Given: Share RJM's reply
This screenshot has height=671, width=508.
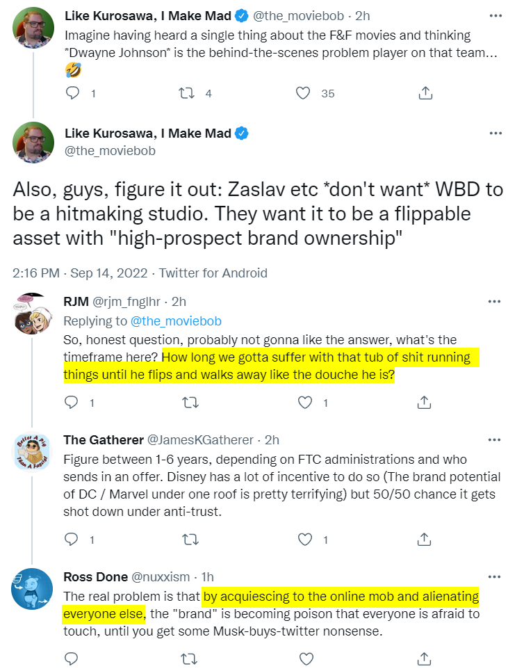Looking at the screenshot, I should (x=425, y=402).
